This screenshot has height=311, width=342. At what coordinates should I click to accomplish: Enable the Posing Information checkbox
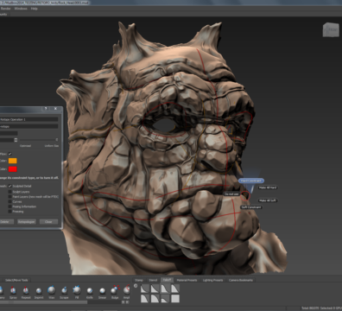[10, 206]
